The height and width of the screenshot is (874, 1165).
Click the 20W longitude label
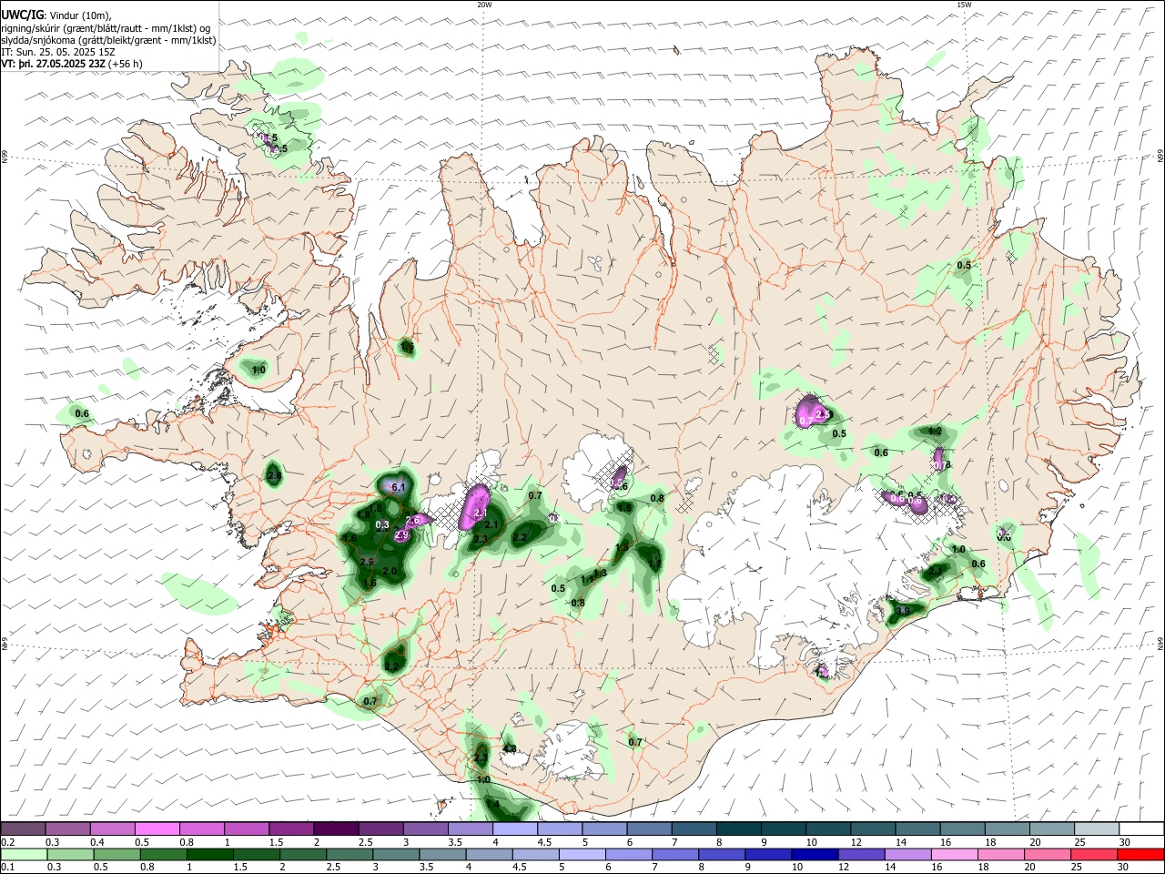click(x=484, y=5)
